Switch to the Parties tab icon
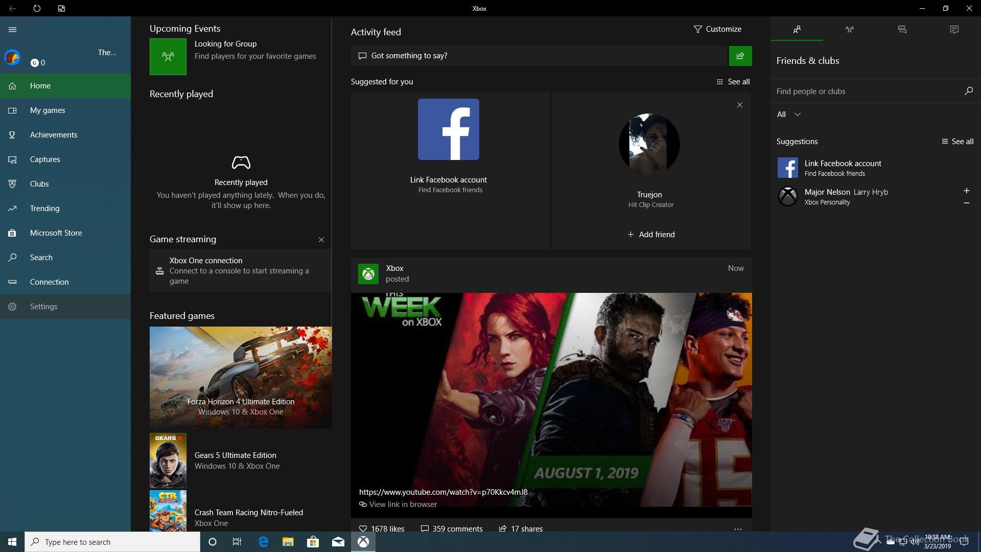The width and height of the screenshot is (981, 552). [849, 30]
